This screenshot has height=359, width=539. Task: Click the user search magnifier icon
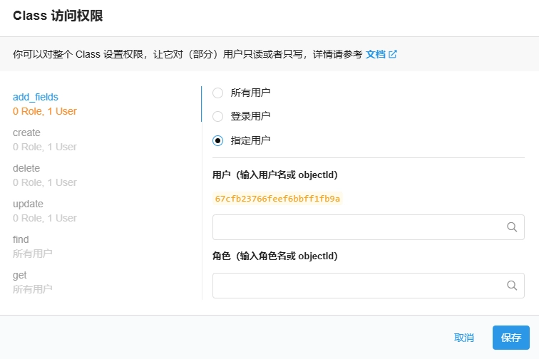511,227
